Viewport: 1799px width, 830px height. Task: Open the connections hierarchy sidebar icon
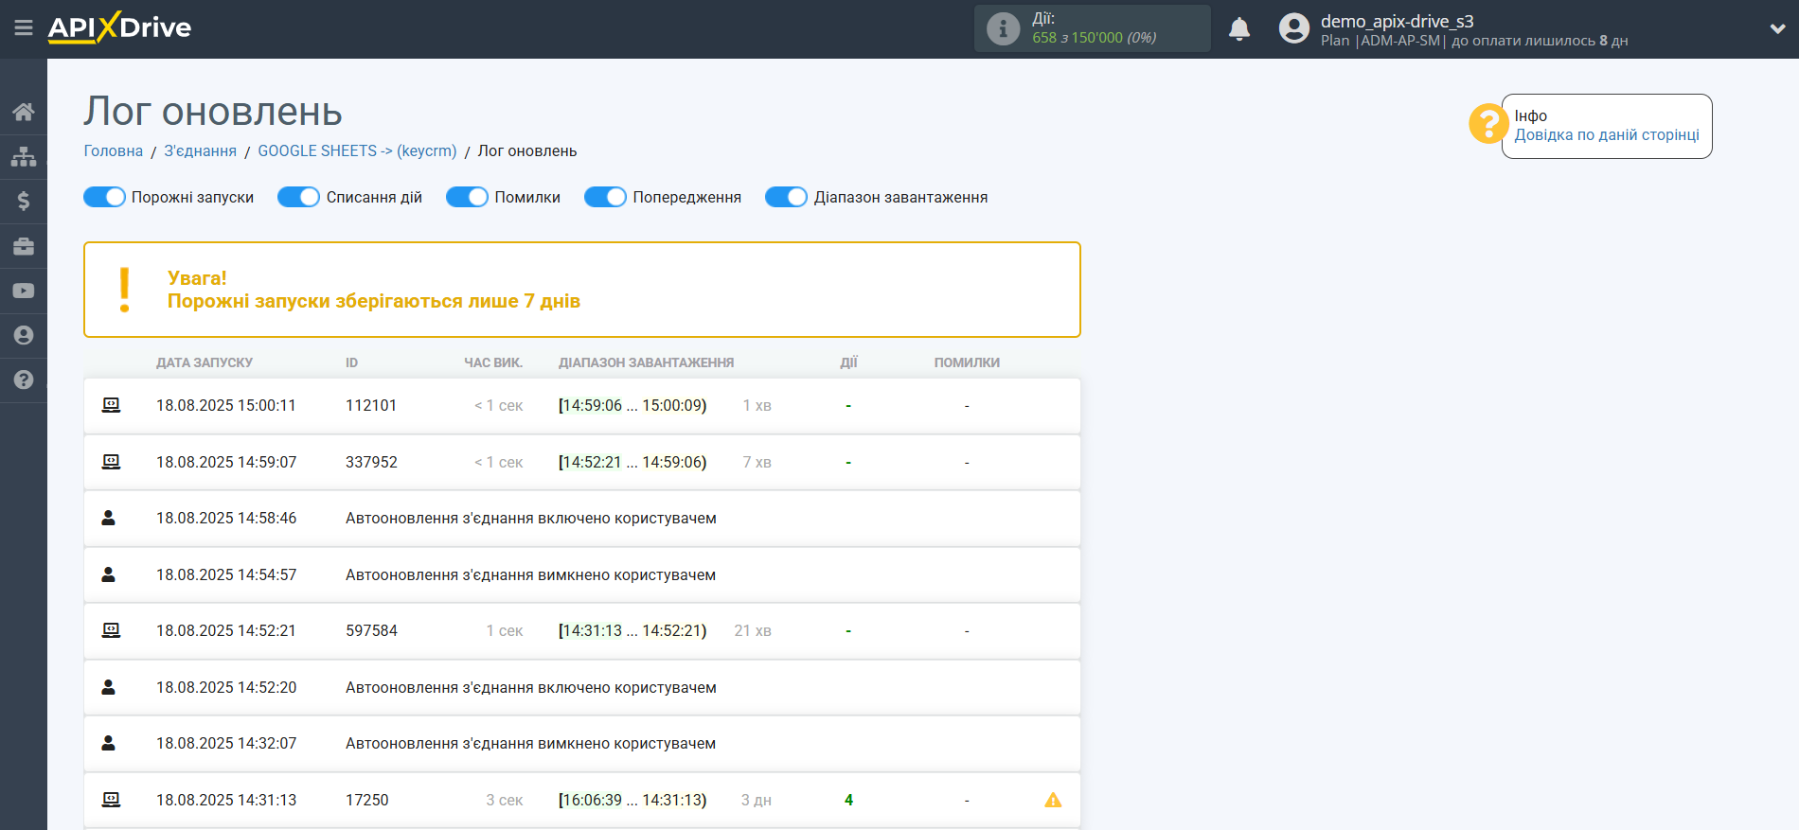24,156
